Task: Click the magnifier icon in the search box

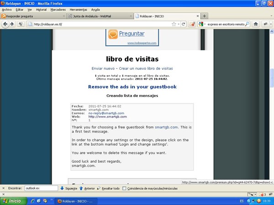Action: 247,24
